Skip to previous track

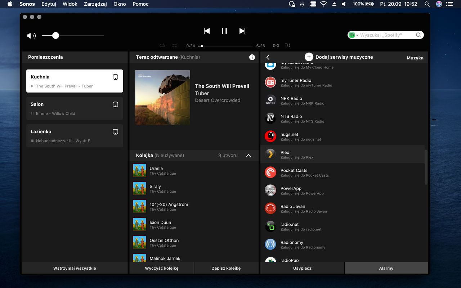(206, 31)
